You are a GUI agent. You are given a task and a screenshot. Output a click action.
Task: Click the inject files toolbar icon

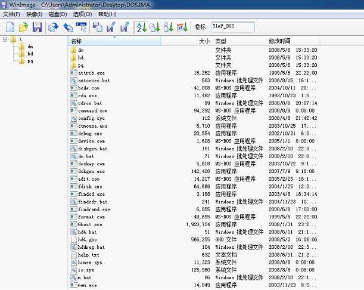54,27
